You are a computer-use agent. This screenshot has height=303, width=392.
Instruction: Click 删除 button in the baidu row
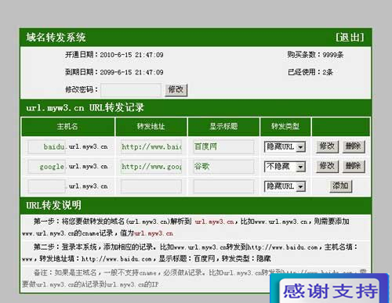(x=354, y=146)
